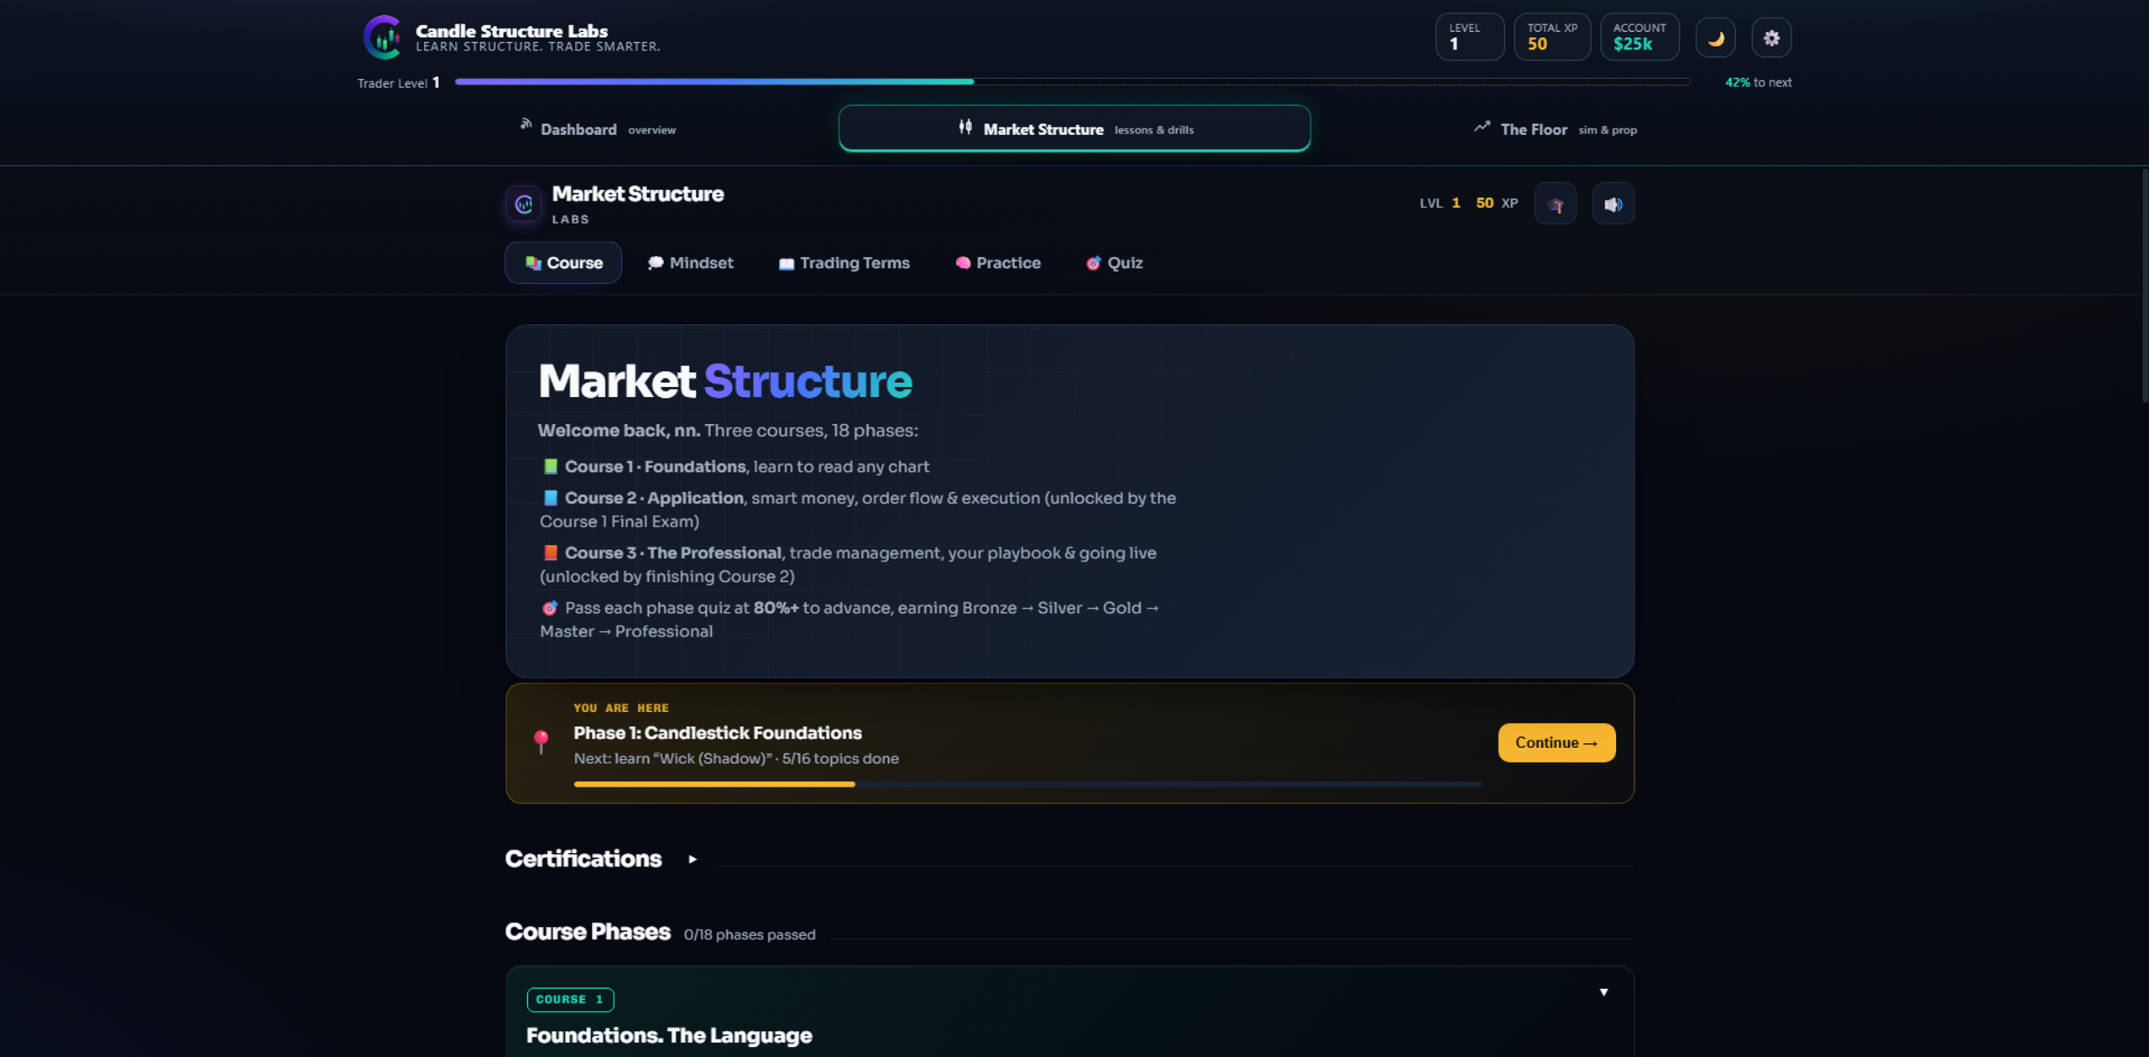The width and height of the screenshot is (2149, 1057).
Task: Mute sound with the speaker icon
Action: pyautogui.click(x=1613, y=204)
